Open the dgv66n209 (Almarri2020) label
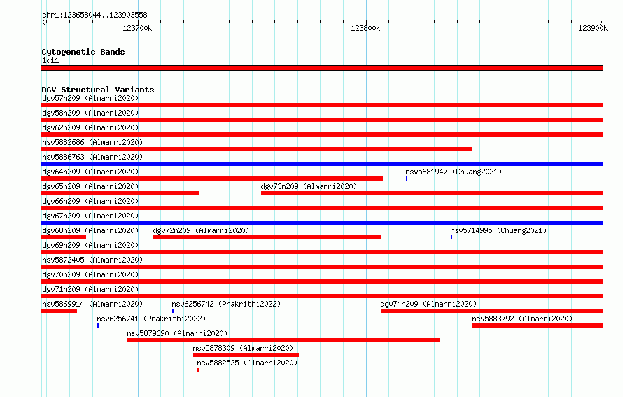Image resolution: width=623 pixels, height=397 pixels. [x=90, y=201]
